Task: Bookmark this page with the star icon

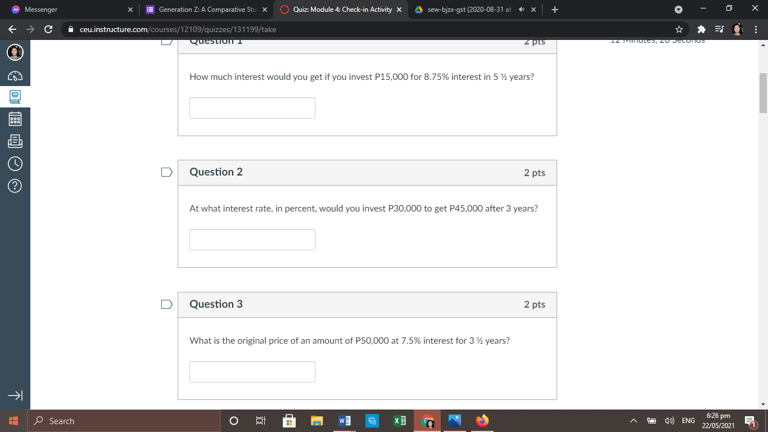Action: point(679,29)
